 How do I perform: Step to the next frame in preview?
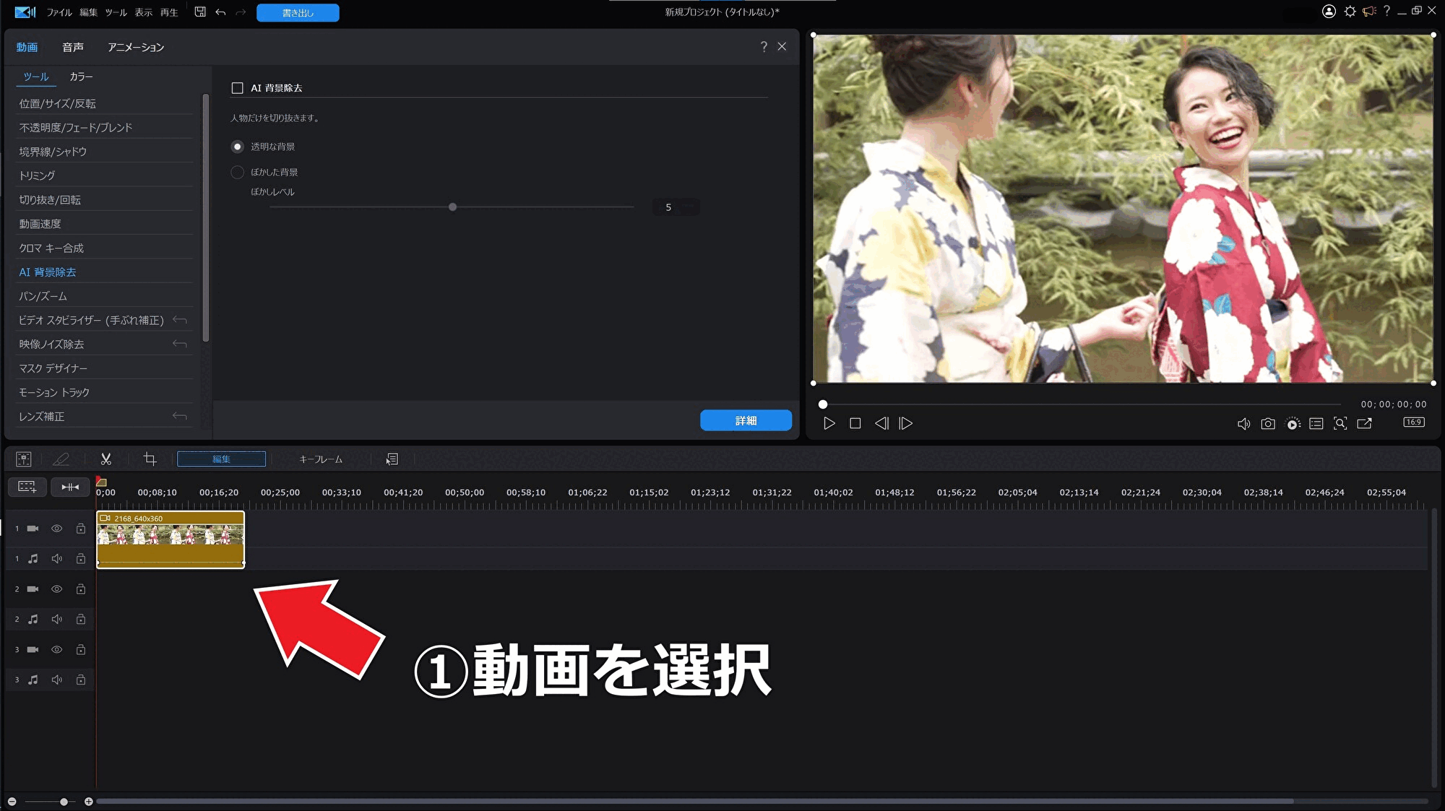tap(906, 424)
